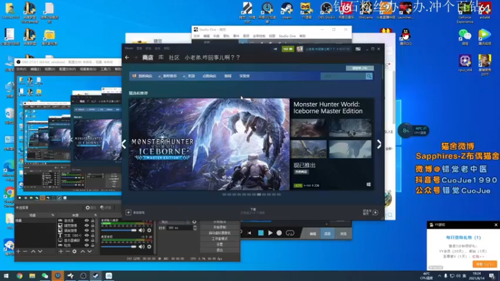Viewport: 500px width, 281px height.
Task: Toggle lock on 文本 (GDI+) source
Action: point(92,235)
